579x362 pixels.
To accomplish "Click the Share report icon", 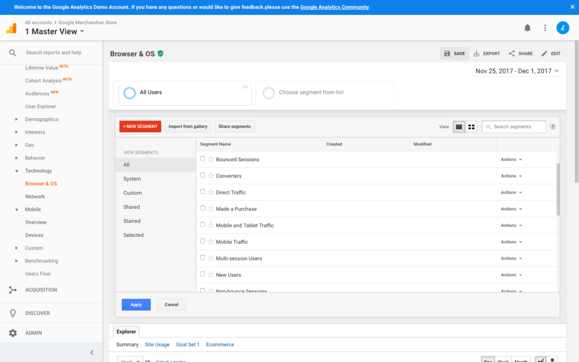I will tap(520, 54).
